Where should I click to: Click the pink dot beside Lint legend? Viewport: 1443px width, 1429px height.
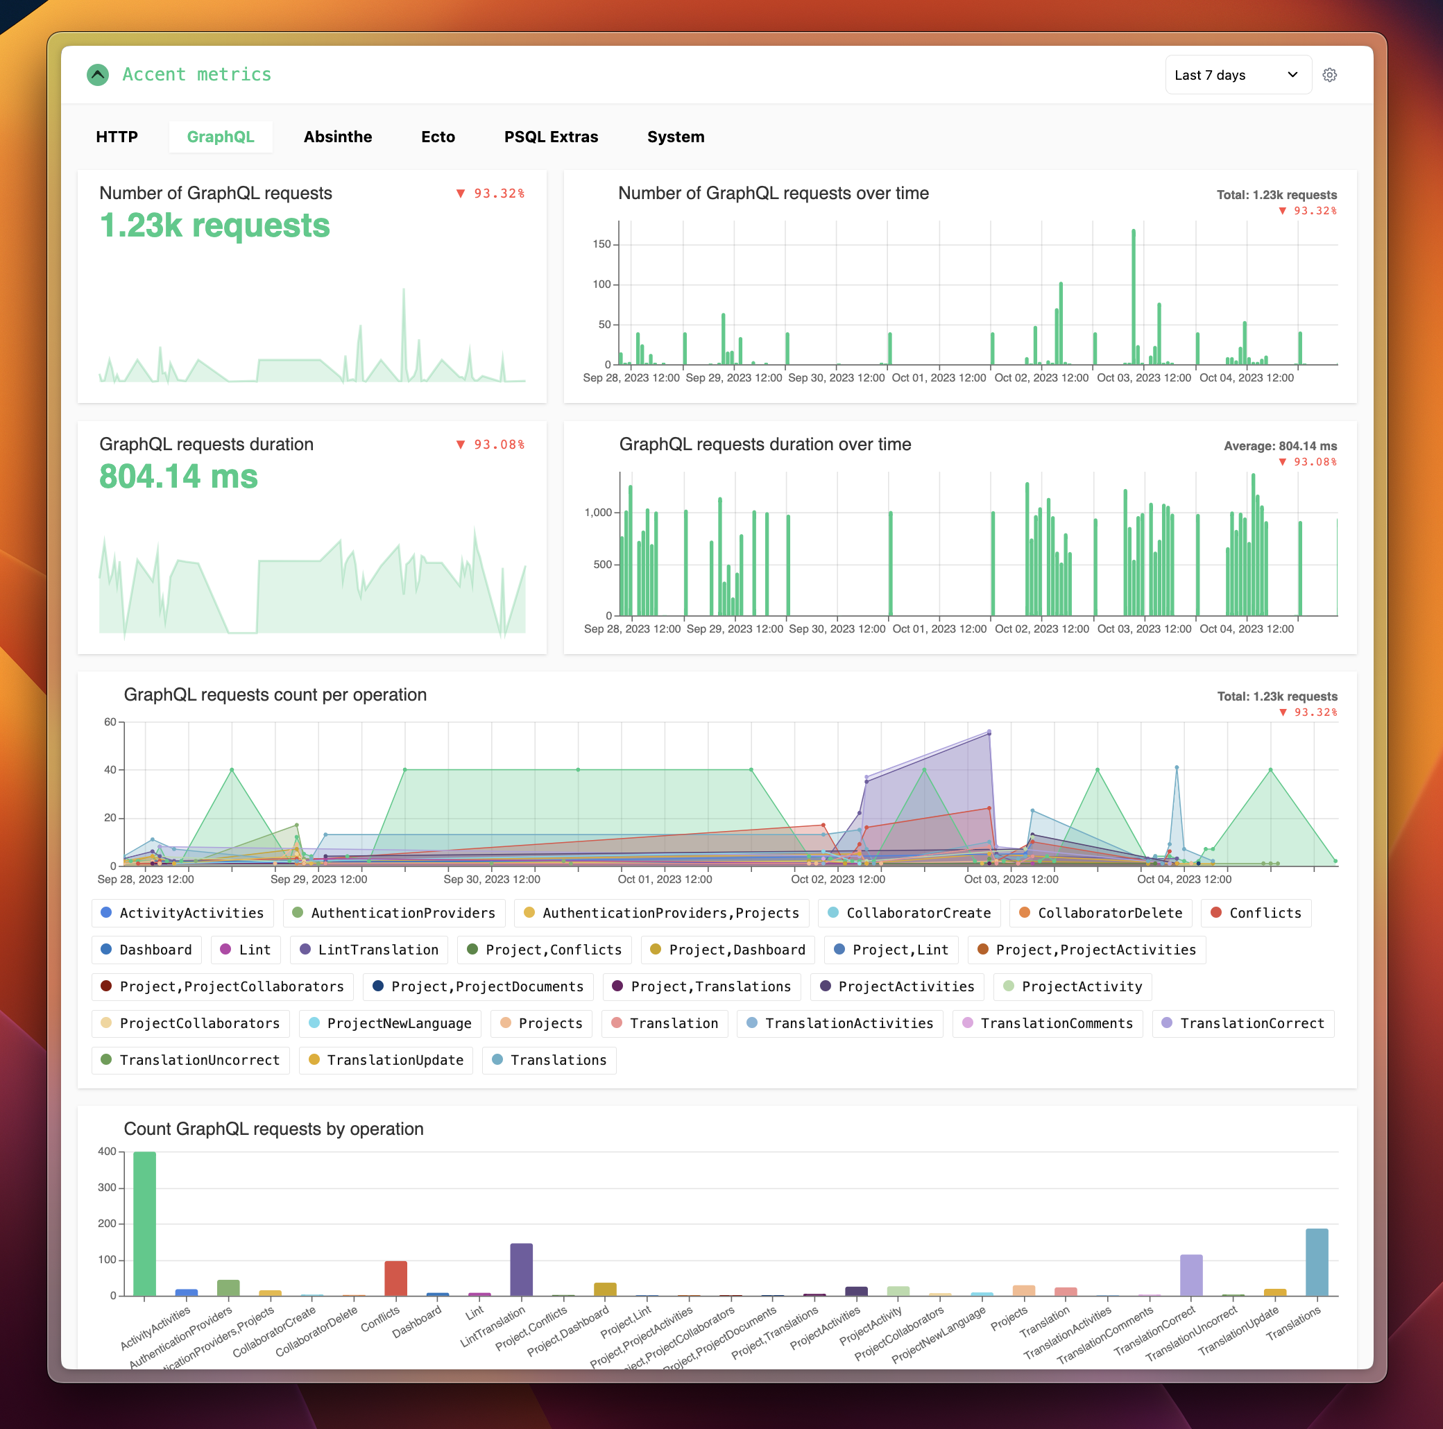(x=225, y=950)
